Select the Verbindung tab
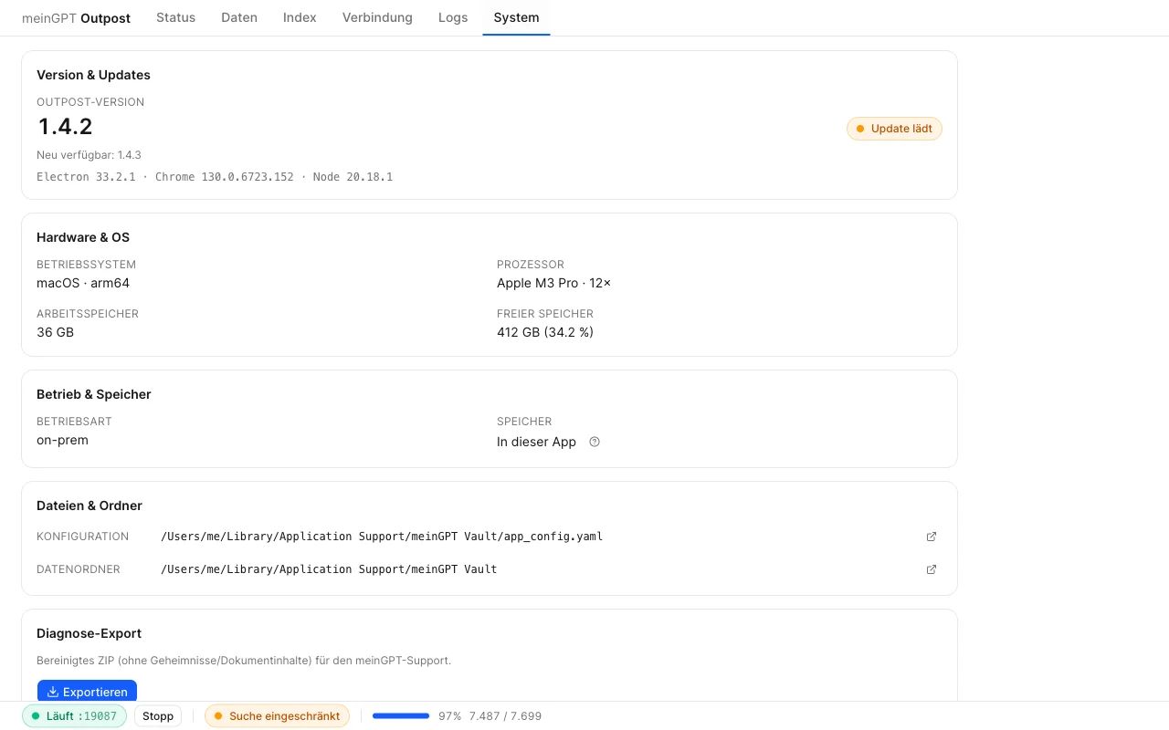The width and height of the screenshot is (1169, 730). (377, 17)
